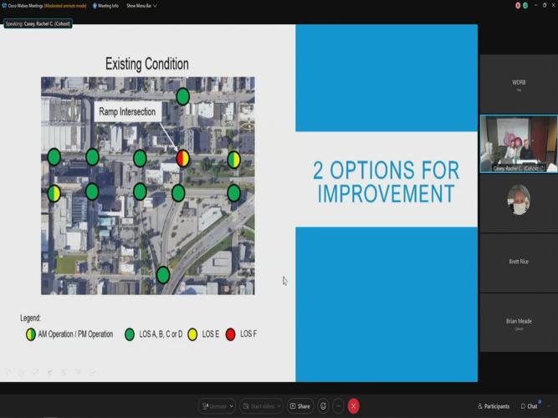
Task: Click the 'Existing Condition' slide title
Action: coord(147,64)
